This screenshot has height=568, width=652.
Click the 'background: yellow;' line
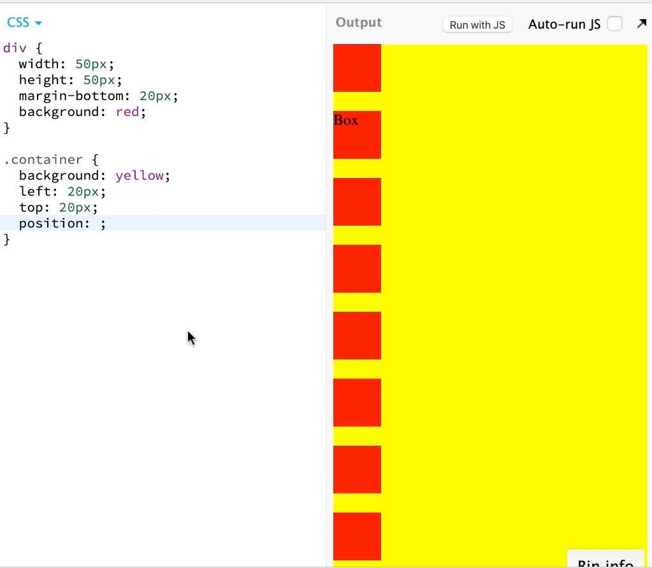pos(94,175)
